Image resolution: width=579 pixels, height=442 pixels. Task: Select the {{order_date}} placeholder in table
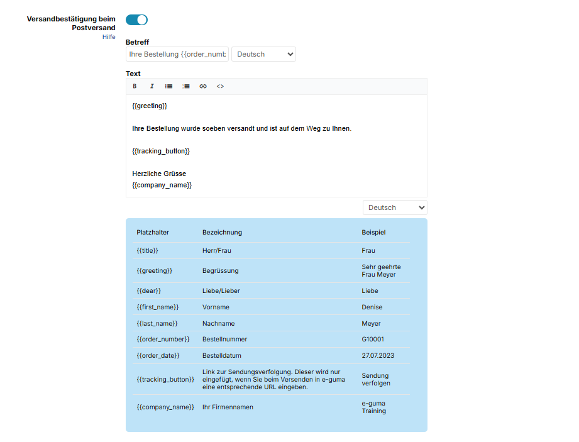pos(158,355)
